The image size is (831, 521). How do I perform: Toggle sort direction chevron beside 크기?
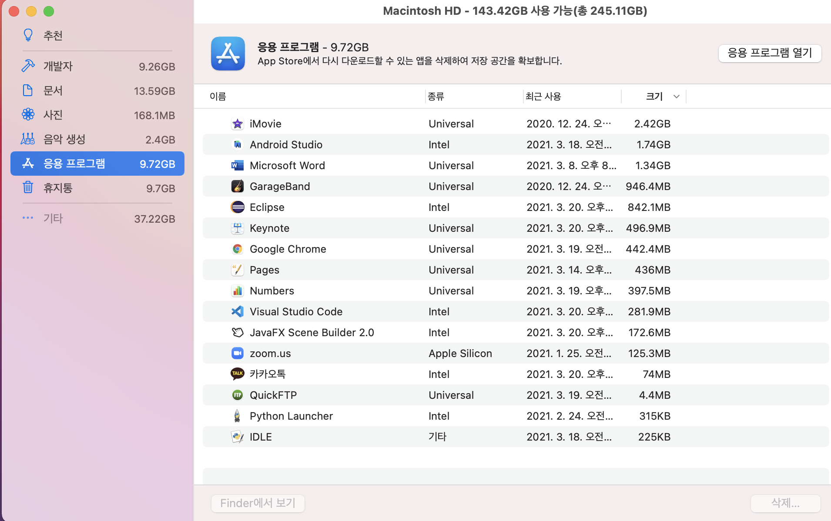click(x=677, y=97)
